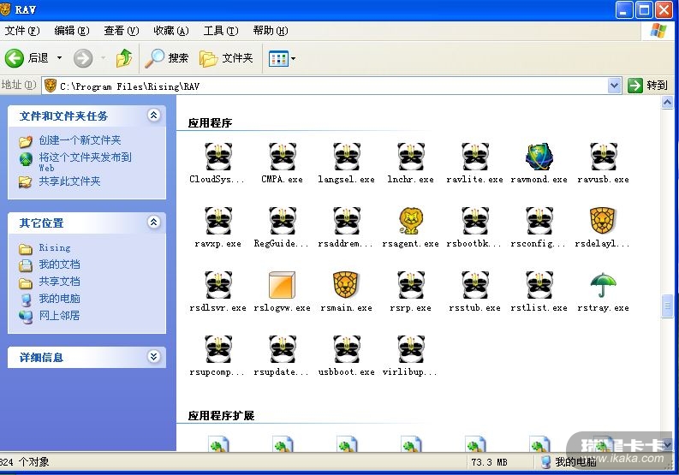Click ravusb.exe icon
Screen dimensions: 679x475
pos(603,157)
